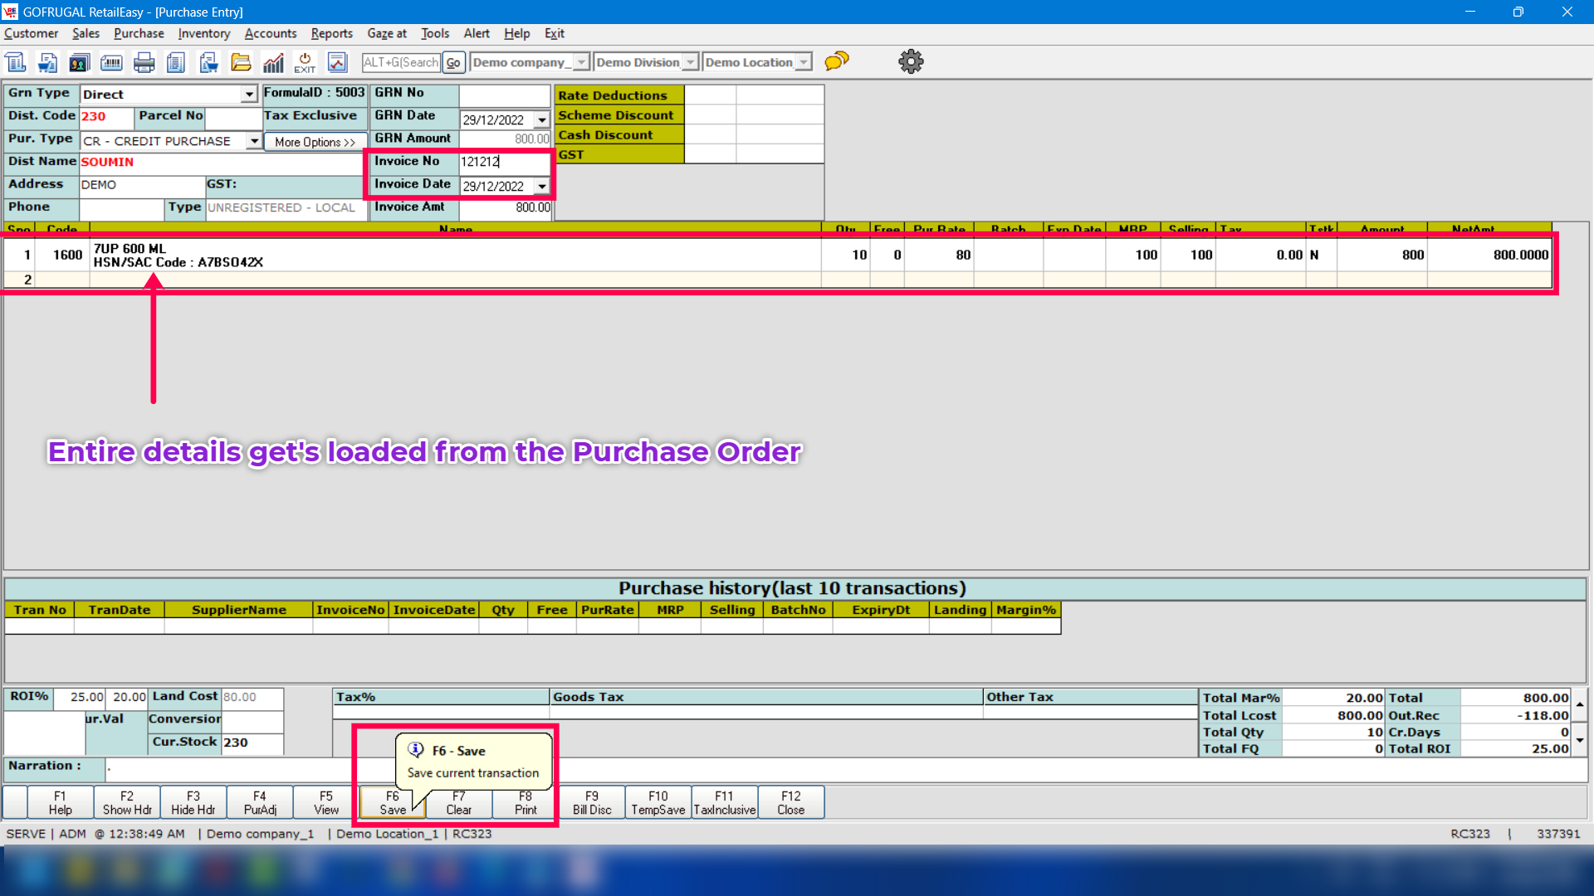The height and width of the screenshot is (896, 1594).
Task: Open the settings gear icon
Action: [x=911, y=61]
